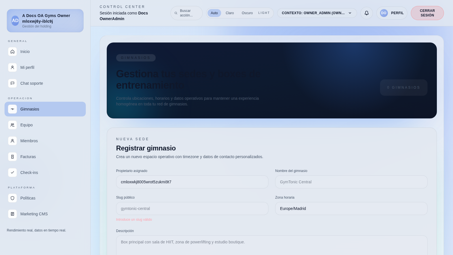453x255 pixels.
Task: Click the Equipo team icon
Action: click(x=12, y=125)
